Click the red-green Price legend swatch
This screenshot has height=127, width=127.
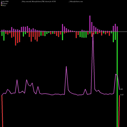coord(2,5)
